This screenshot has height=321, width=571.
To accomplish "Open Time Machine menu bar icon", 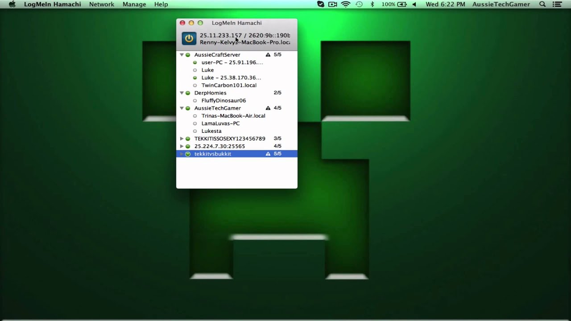I will 359,4.
